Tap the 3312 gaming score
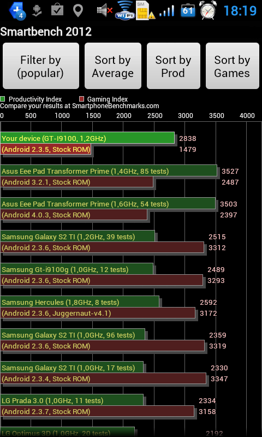This screenshot has width=262, height=437. click(217, 248)
